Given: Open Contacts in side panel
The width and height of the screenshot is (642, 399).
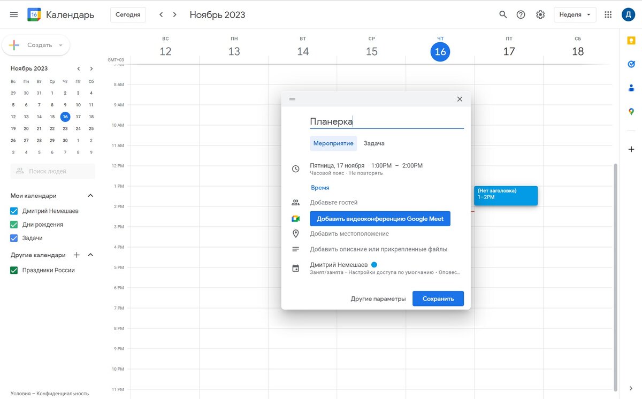Looking at the screenshot, I should pos(631,88).
